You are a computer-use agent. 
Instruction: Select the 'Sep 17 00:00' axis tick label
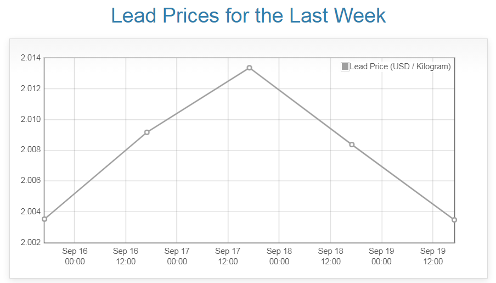177,256
